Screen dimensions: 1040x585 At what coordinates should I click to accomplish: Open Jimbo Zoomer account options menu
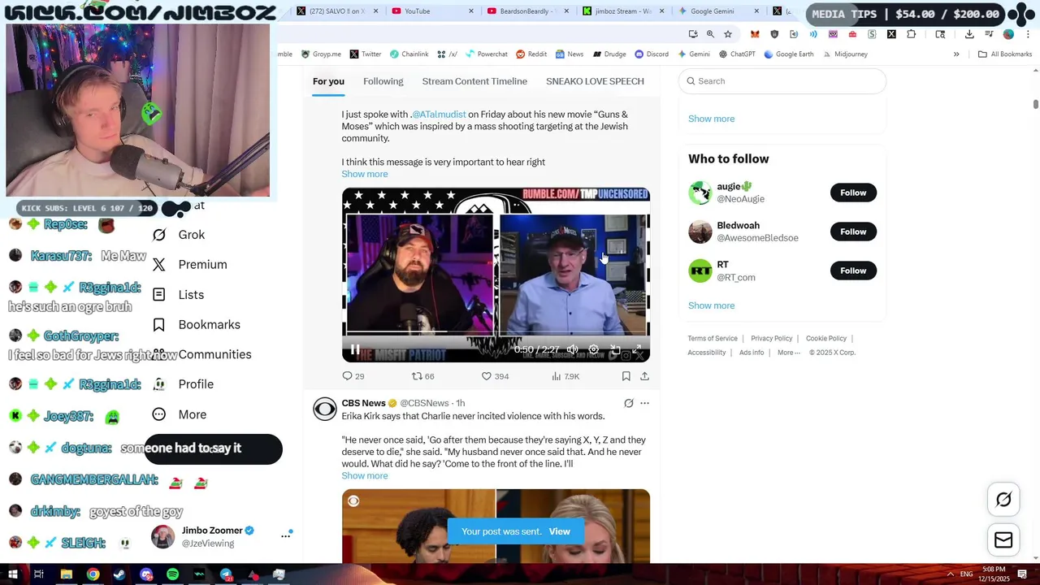[286, 535]
